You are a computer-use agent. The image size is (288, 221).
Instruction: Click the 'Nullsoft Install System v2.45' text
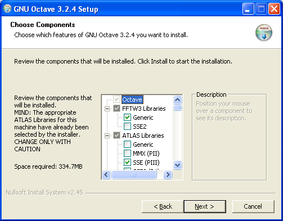pyautogui.click(x=44, y=192)
